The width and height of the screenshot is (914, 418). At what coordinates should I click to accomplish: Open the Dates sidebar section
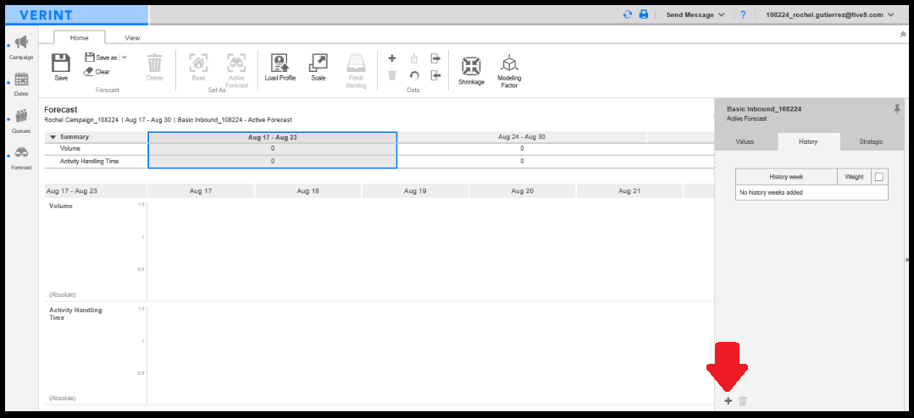tap(21, 84)
